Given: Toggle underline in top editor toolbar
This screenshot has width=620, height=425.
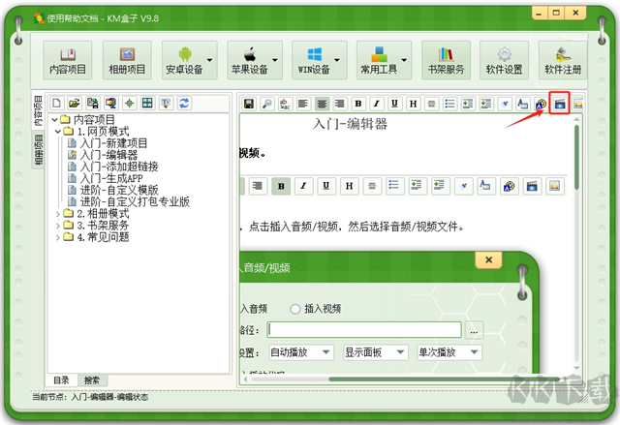Looking at the screenshot, I should (394, 104).
